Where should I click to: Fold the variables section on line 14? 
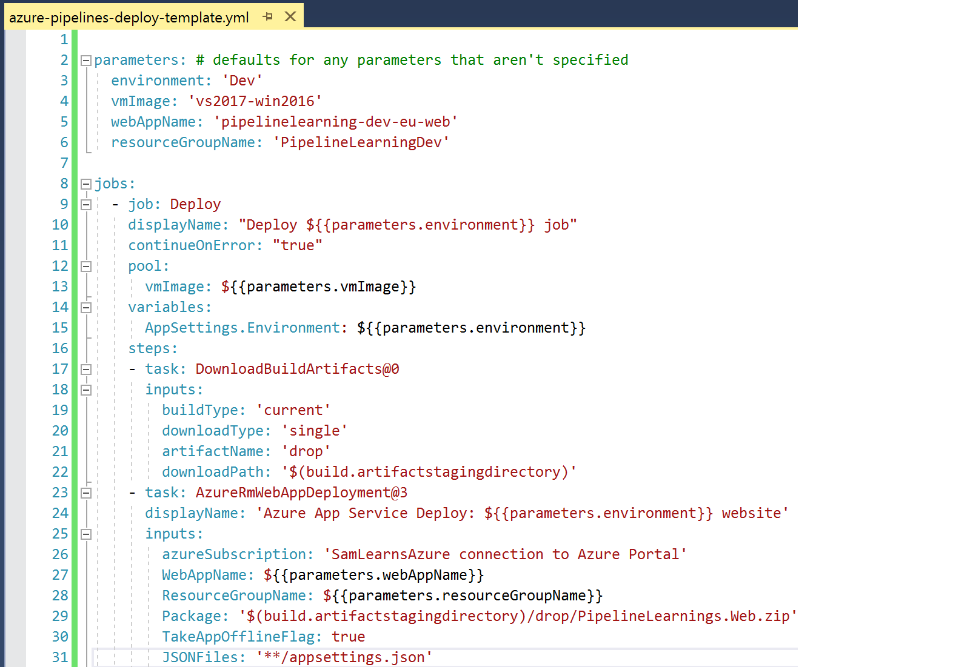coord(86,308)
